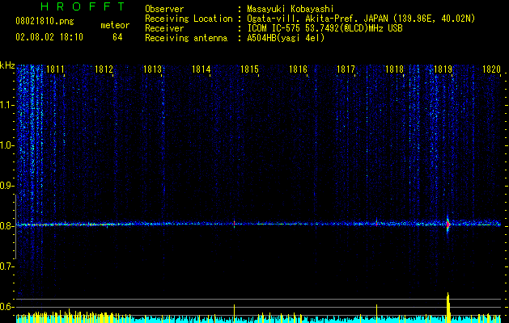This screenshot has height=323, width=509.
Task: Click the yellow power spike before 1815
Action: tap(234, 313)
